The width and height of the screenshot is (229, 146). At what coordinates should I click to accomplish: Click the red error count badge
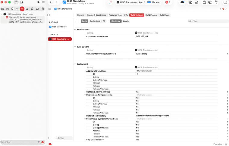pos(168,2)
